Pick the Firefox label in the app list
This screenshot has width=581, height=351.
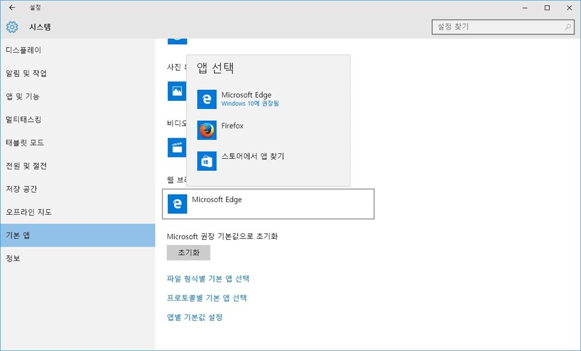pyautogui.click(x=232, y=126)
